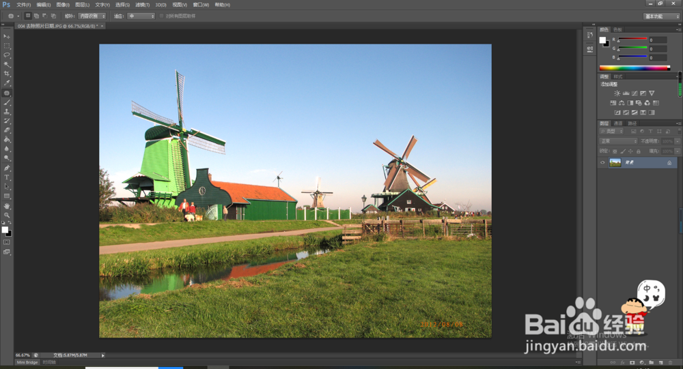Image resolution: width=683 pixels, height=369 pixels.
Task: Choose Add to Selection mode
Action: (x=36, y=16)
